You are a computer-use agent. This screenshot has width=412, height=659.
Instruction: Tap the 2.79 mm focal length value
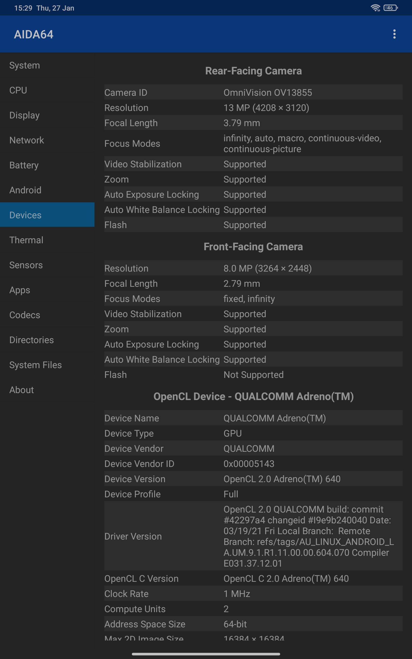click(242, 284)
